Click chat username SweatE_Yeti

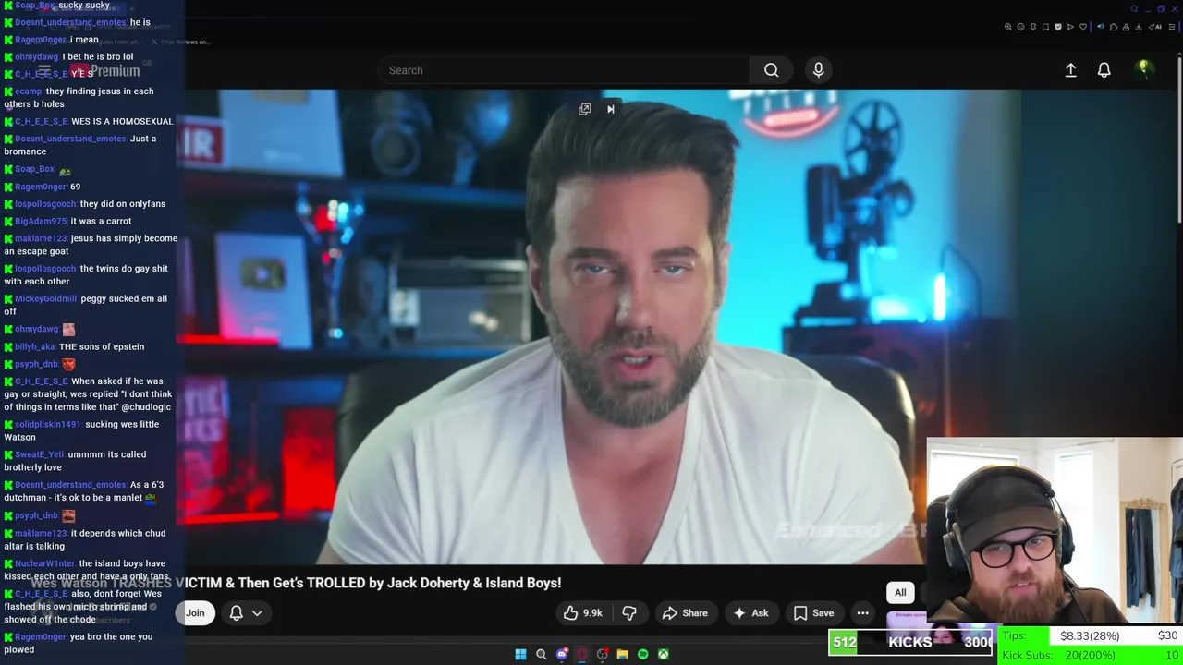(40, 455)
